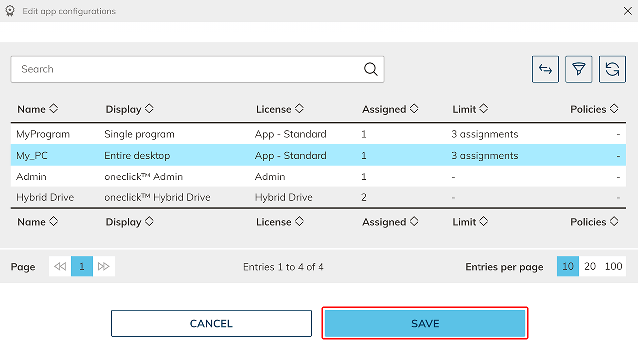Viewport: 638px width, 353px height.
Task: Sort by Name using header sort icon
Action: click(x=53, y=109)
